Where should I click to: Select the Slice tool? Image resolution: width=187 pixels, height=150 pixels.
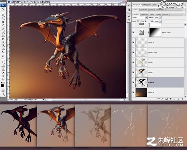[3, 25]
